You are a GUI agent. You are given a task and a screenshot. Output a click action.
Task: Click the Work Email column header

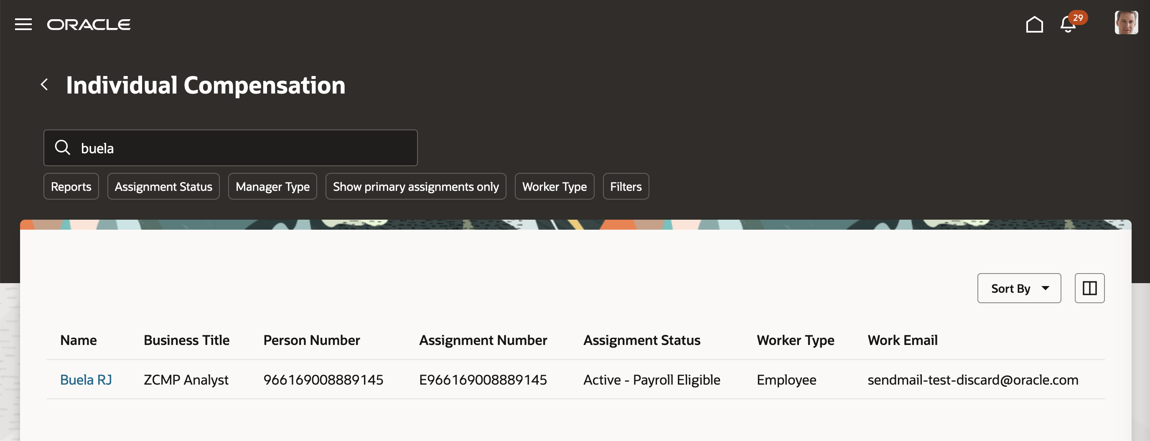[903, 340]
